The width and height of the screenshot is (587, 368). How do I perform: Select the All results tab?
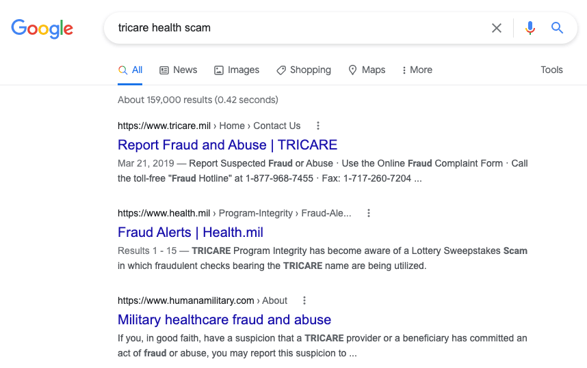pos(131,70)
